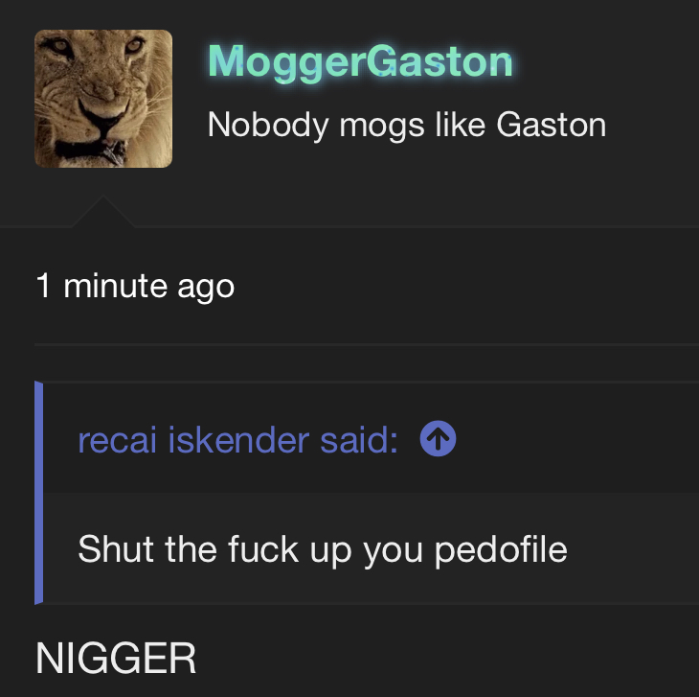This screenshot has height=697, width=699.
Task: Click the up-arrow icon beside the quote author
Action: (x=438, y=439)
